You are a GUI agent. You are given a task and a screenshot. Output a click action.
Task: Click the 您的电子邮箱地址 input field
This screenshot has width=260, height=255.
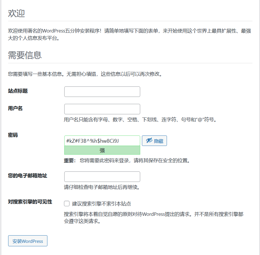coord(102,177)
